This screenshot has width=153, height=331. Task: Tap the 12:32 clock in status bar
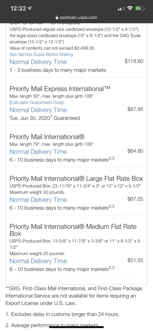(x=18, y=8)
